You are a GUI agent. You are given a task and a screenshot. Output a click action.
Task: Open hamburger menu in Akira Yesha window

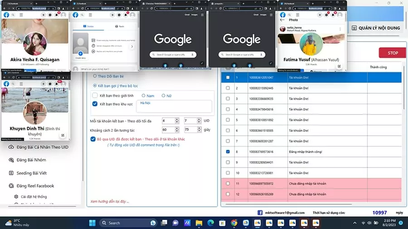21,15
